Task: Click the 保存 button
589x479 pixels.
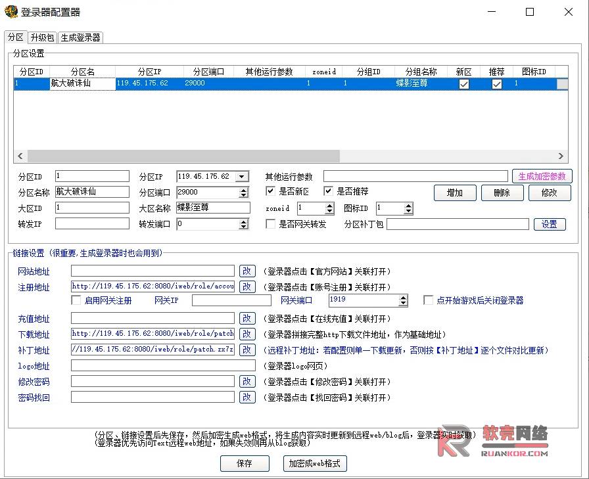Action: point(245,464)
